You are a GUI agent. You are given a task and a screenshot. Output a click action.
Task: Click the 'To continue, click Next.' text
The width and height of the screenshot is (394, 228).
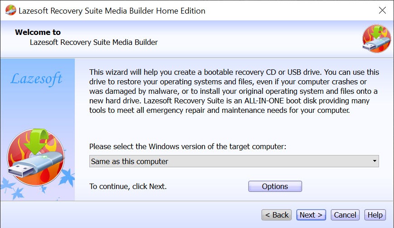pyautogui.click(x=128, y=186)
